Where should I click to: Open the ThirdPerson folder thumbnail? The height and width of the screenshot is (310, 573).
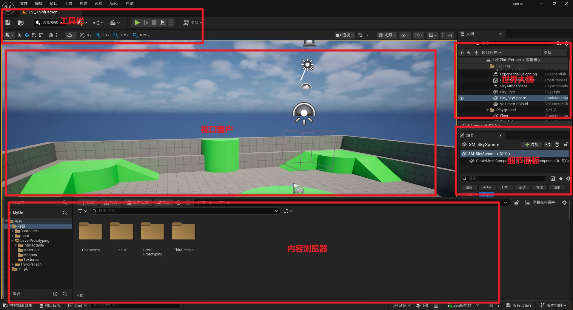(184, 232)
